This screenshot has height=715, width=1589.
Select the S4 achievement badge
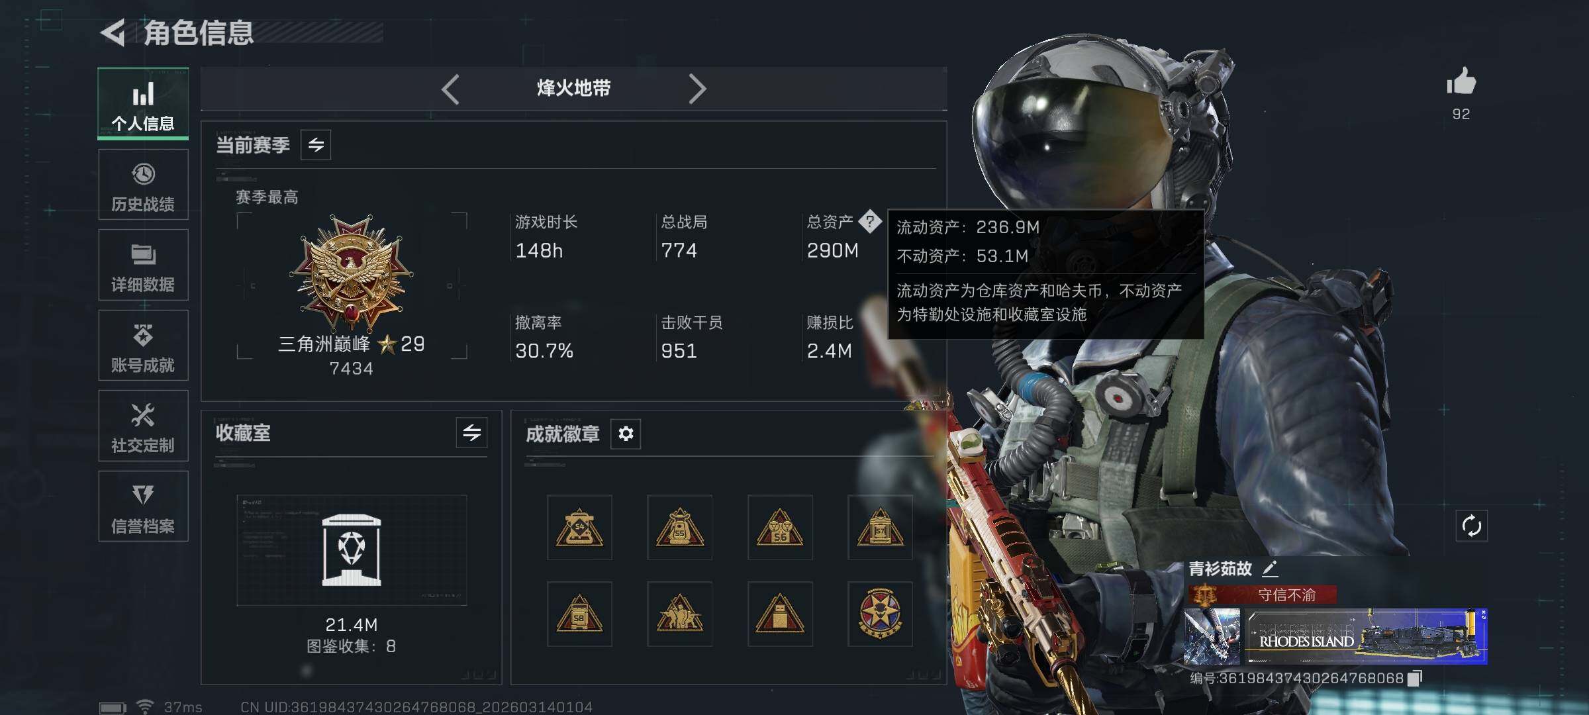pos(579,528)
